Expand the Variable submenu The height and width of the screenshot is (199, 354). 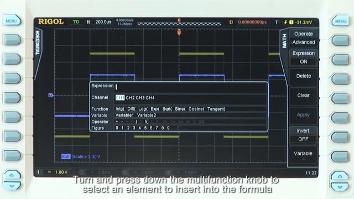point(304,155)
